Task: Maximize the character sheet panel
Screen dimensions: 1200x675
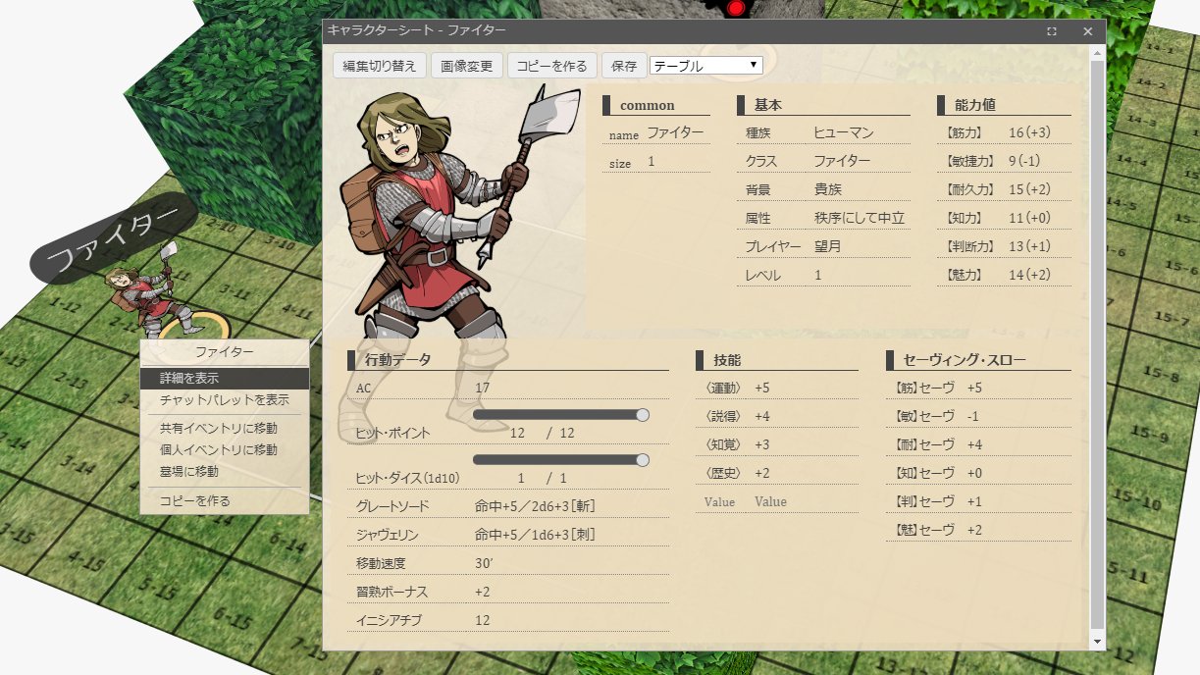Action: click(1052, 31)
